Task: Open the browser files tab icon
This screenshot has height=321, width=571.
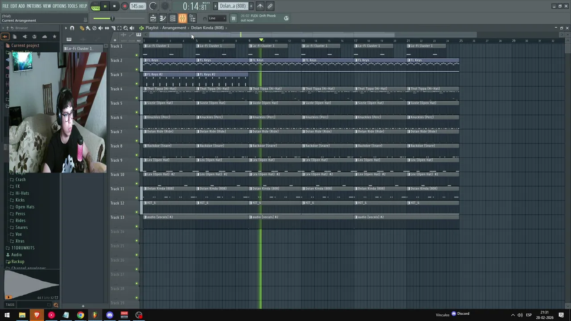Action: pyautogui.click(x=15, y=37)
